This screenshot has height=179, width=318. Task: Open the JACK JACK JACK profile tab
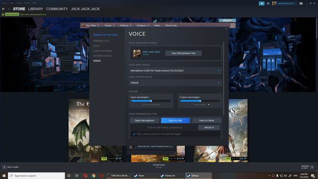coord(85,9)
